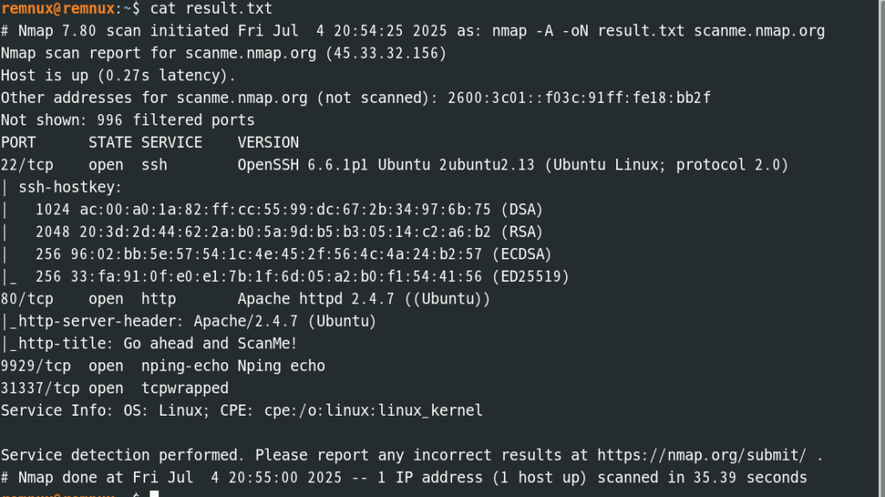Click the PORT STATE SERVICE VERSION header row

tap(150, 143)
